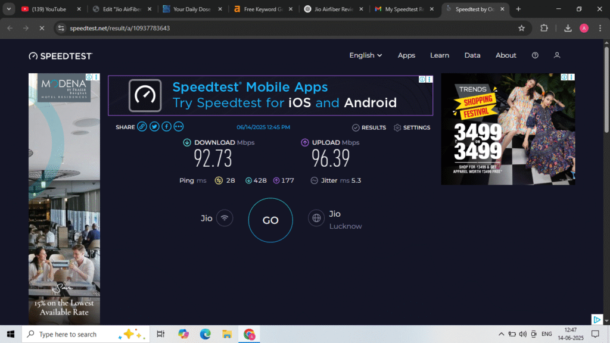Open File Explorer from the taskbar

[227, 334]
